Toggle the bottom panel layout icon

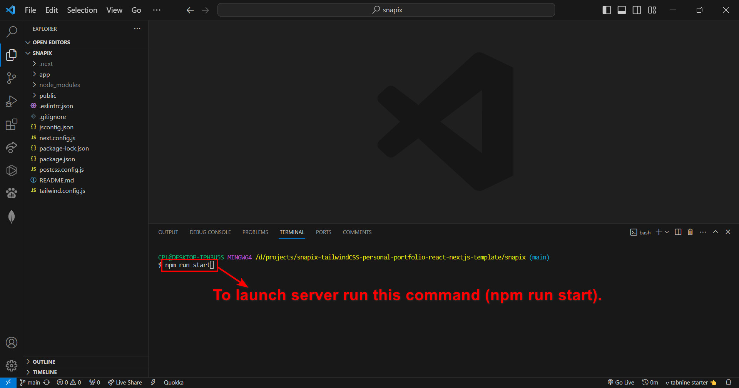point(622,10)
